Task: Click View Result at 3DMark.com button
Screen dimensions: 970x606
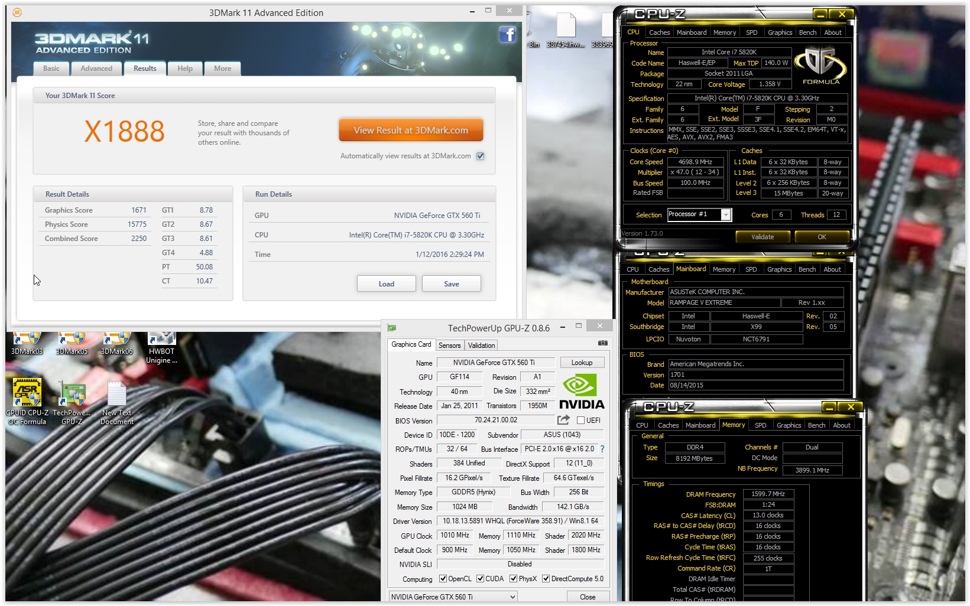Action: click(411, 130)
